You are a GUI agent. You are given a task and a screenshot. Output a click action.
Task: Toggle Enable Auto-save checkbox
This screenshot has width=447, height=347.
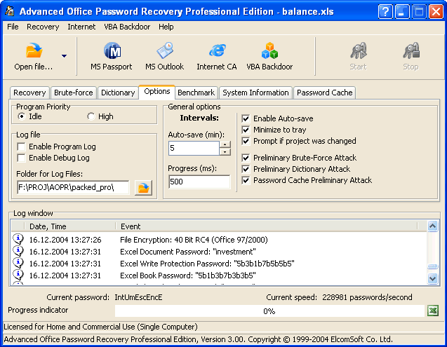click(x=246, y=118)
